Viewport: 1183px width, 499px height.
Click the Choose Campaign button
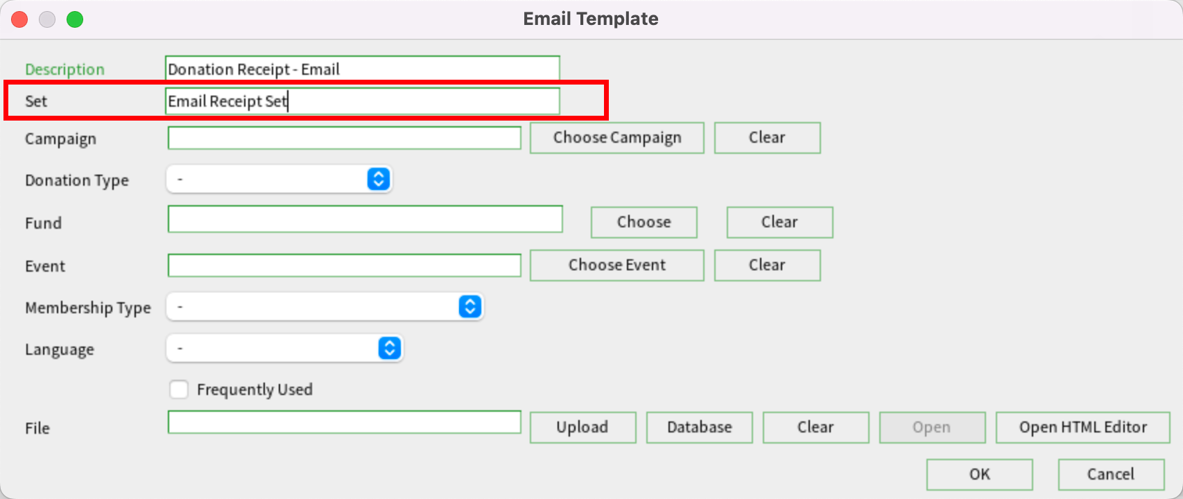coord(616,137)
